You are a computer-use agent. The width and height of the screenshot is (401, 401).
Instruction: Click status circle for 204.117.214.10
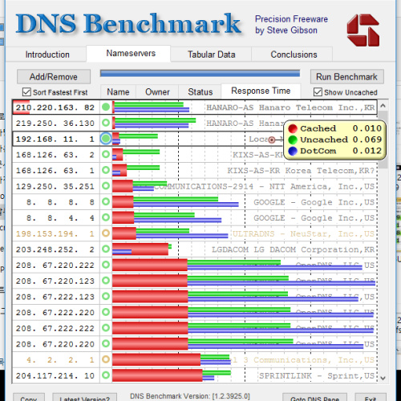pos(106,375)
